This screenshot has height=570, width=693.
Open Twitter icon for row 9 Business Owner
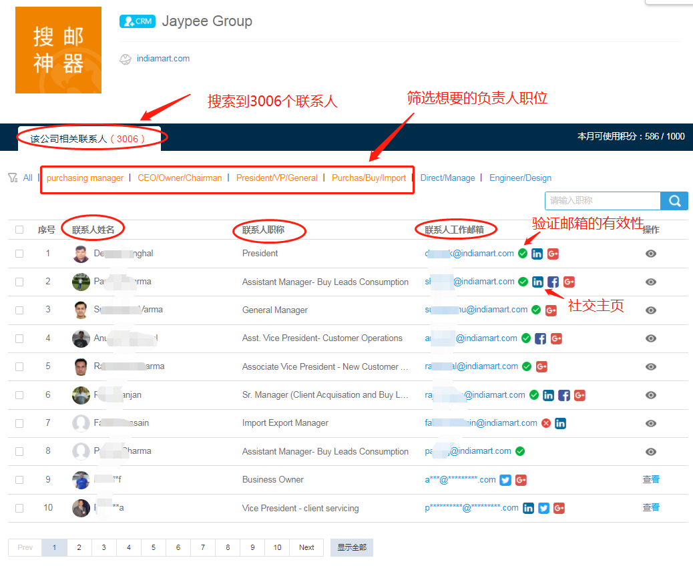505,480
